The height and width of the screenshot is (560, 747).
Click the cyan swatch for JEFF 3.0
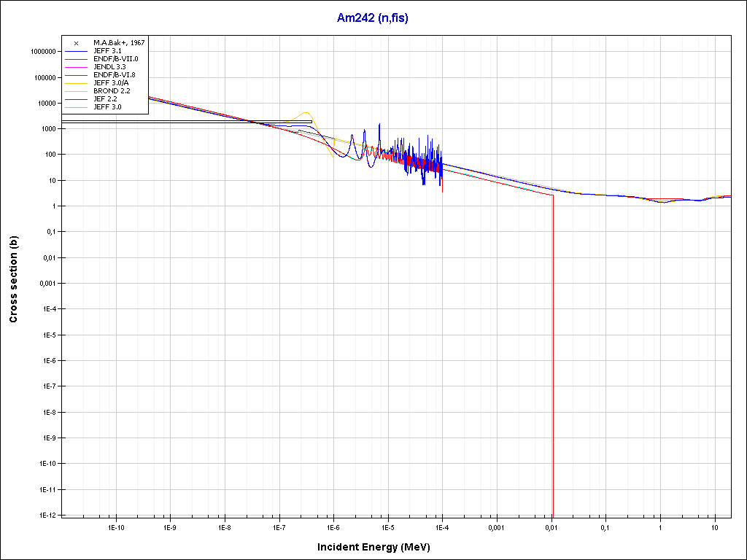(76, 107)
